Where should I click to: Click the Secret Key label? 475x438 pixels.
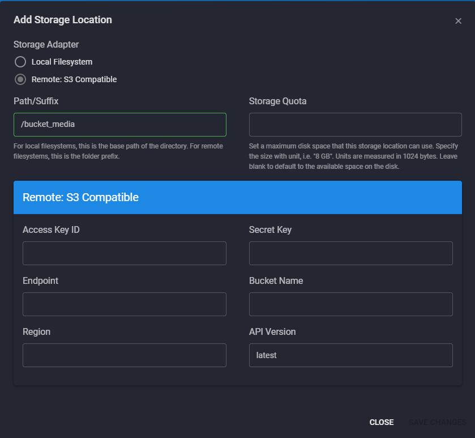tap(270, 229)
